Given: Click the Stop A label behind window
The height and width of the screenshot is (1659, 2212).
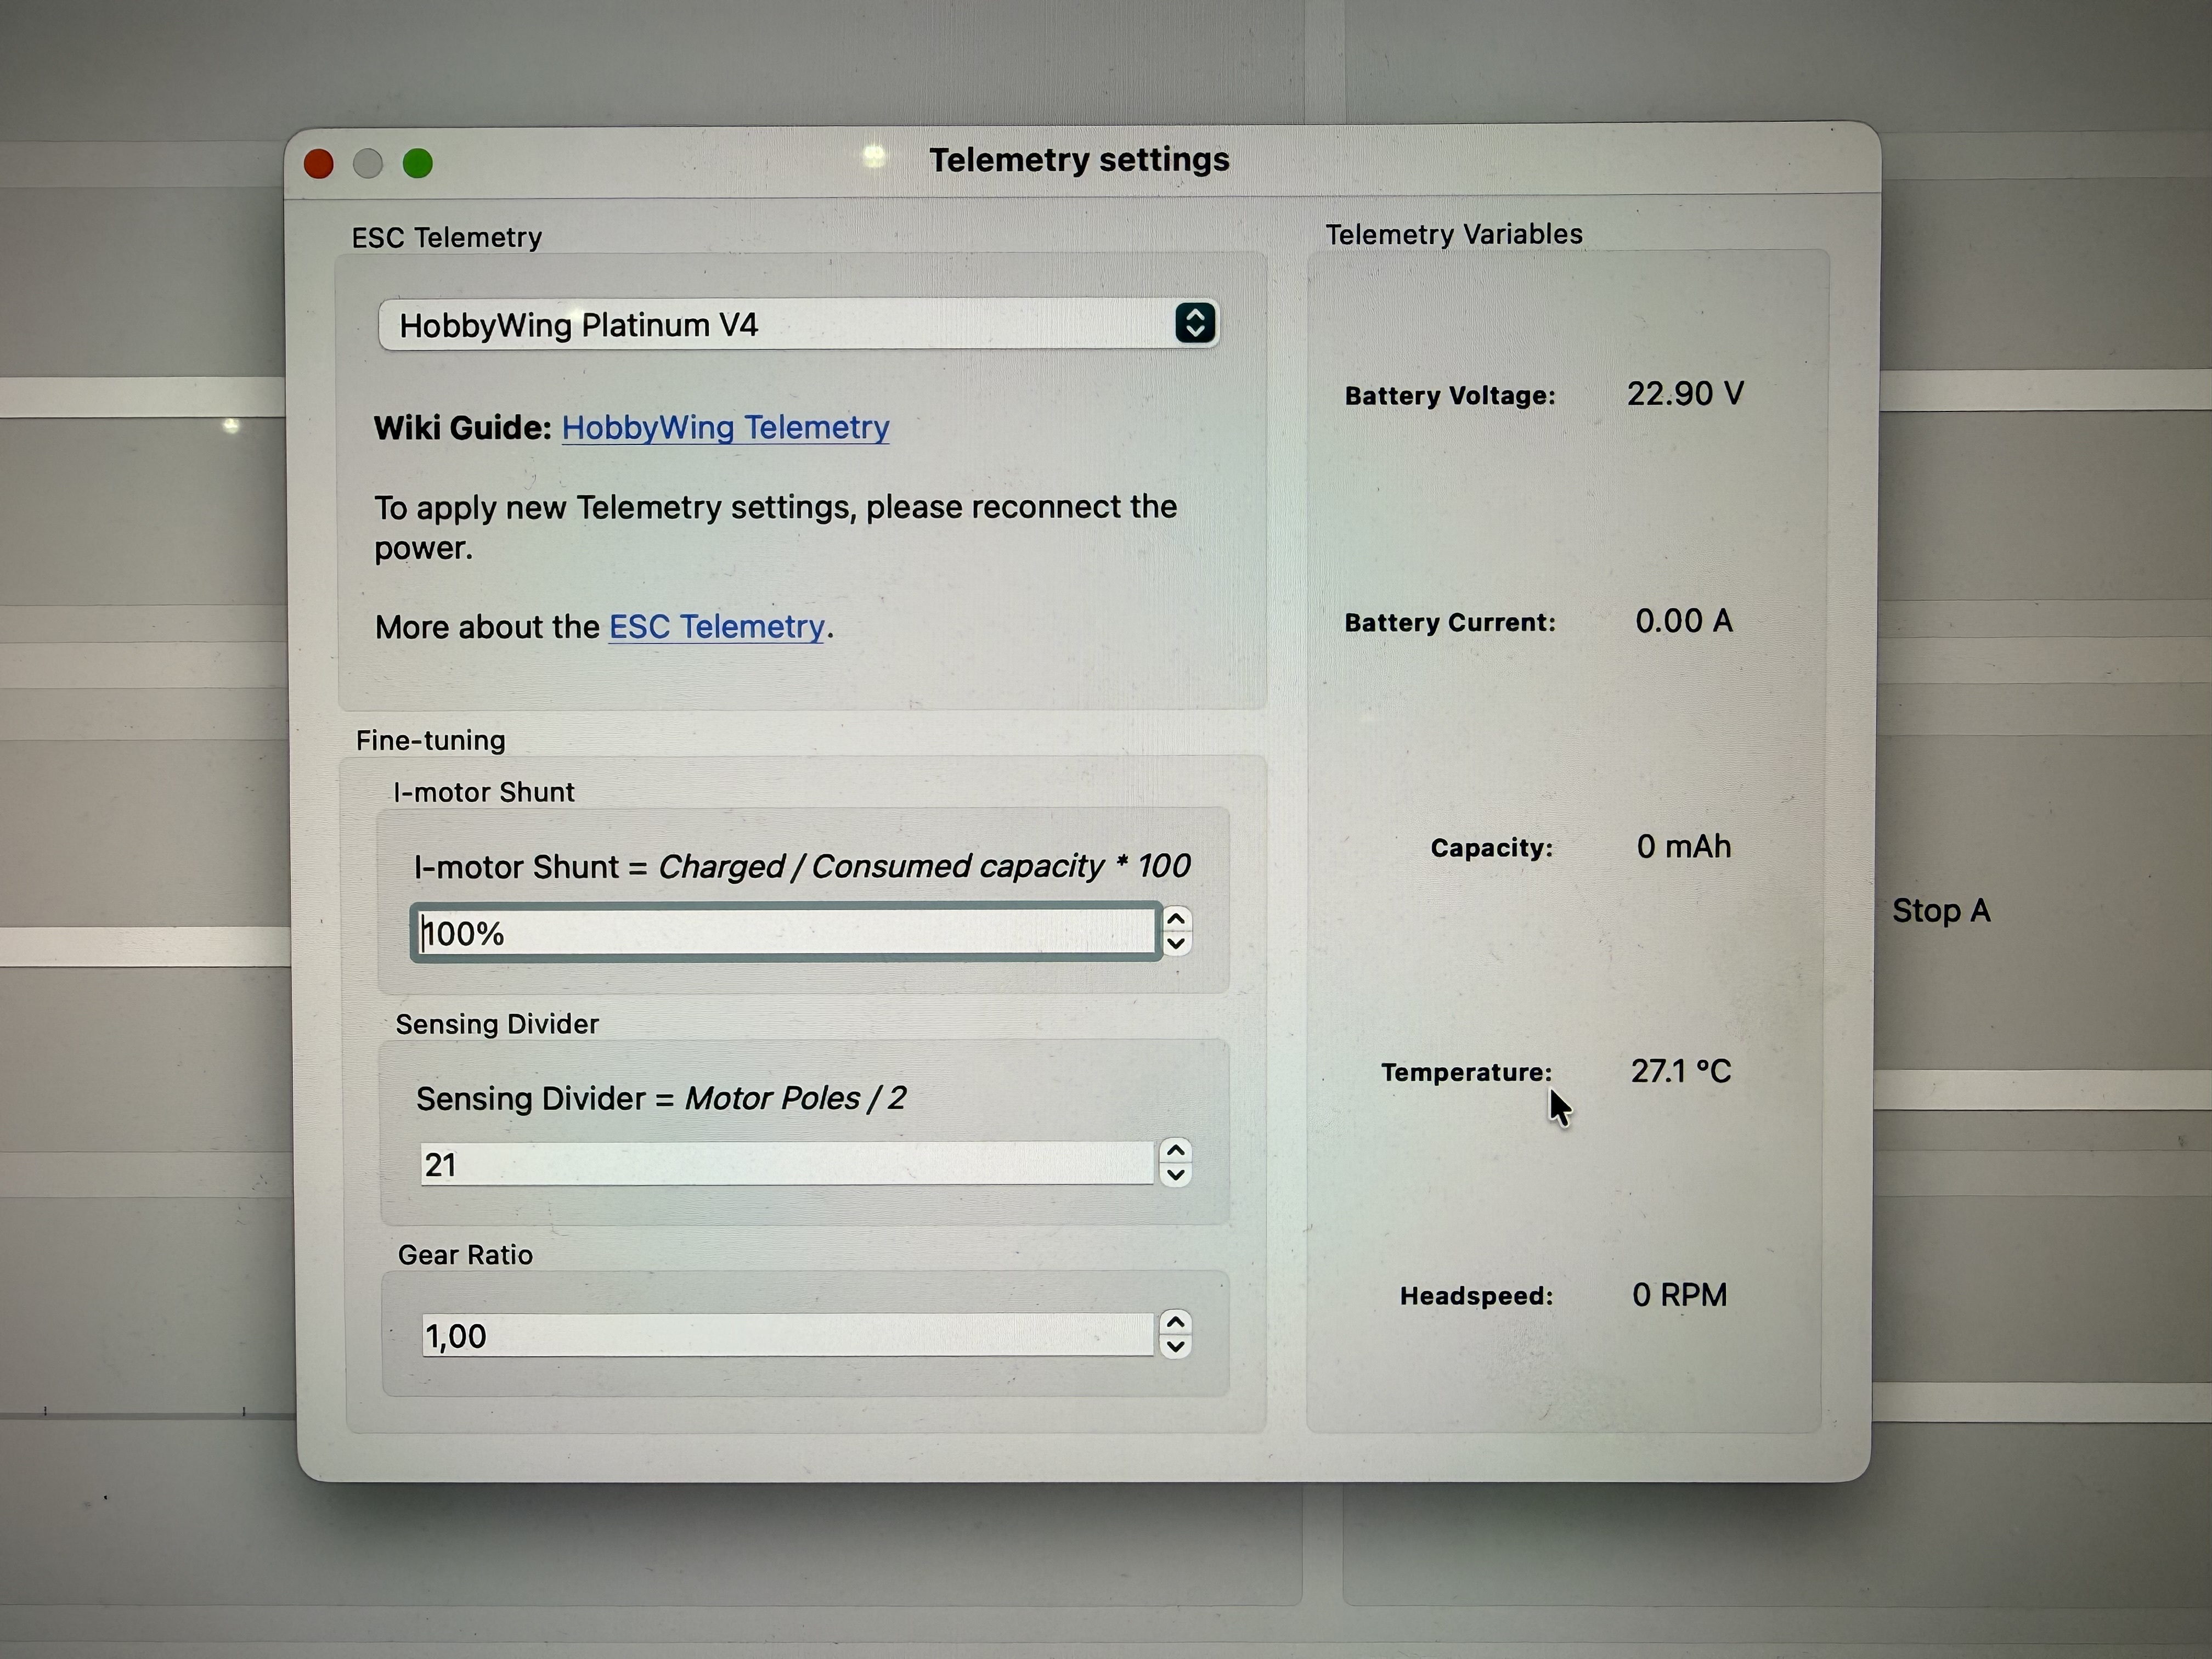Looking at the screenshot, I should (x=1940, y=911).
